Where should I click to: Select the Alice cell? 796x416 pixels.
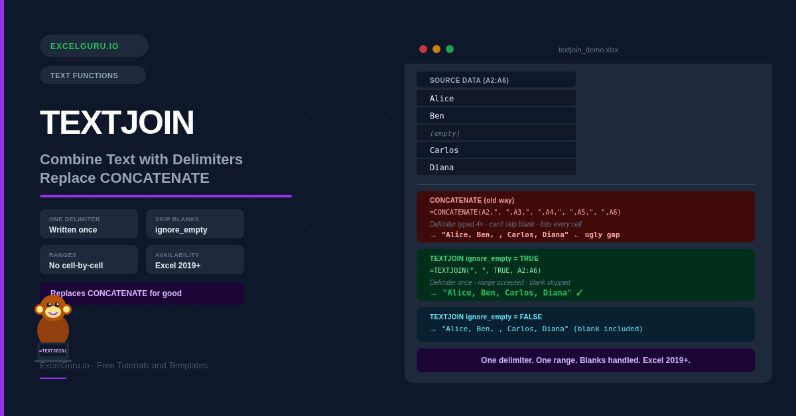(x=496, y=99)
